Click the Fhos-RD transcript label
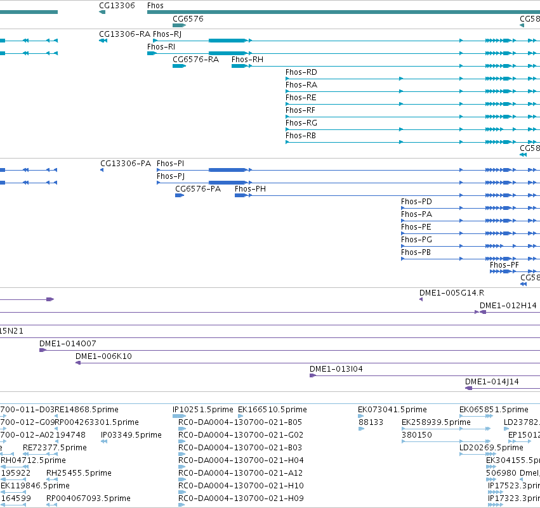Screen dimensions: 540x508 pos(301,72)
